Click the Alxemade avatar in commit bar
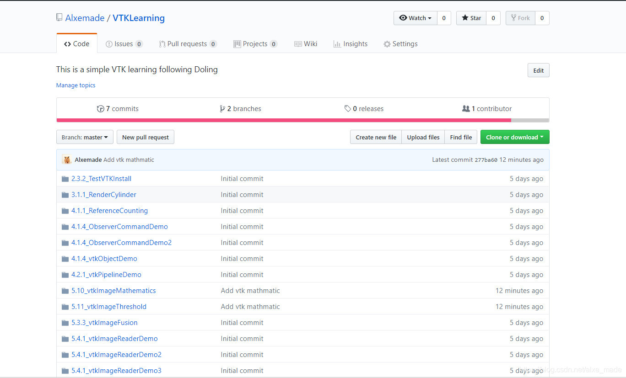Viewport: 626px width, 378px height. pos(67,160)
